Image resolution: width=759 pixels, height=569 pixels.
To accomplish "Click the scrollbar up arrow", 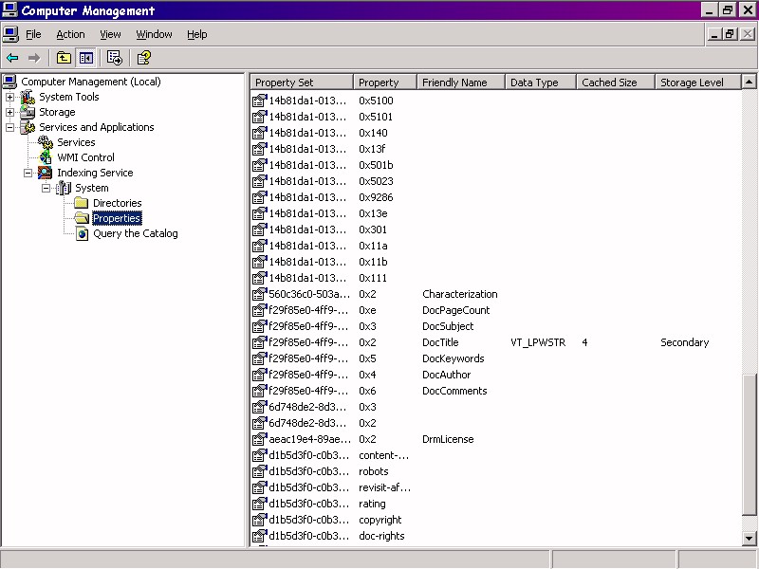I will pos(749,82).
